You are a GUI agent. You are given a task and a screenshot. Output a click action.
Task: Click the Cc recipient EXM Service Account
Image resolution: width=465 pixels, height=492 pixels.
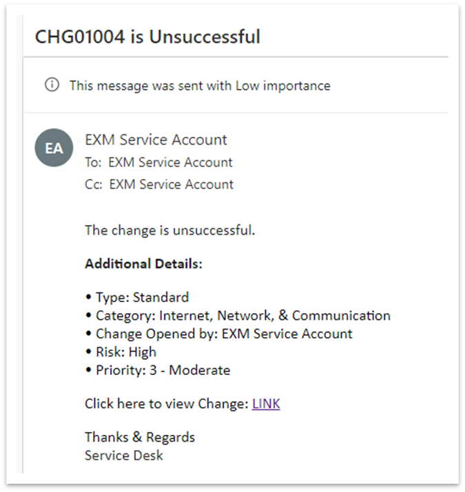point(172,184)
